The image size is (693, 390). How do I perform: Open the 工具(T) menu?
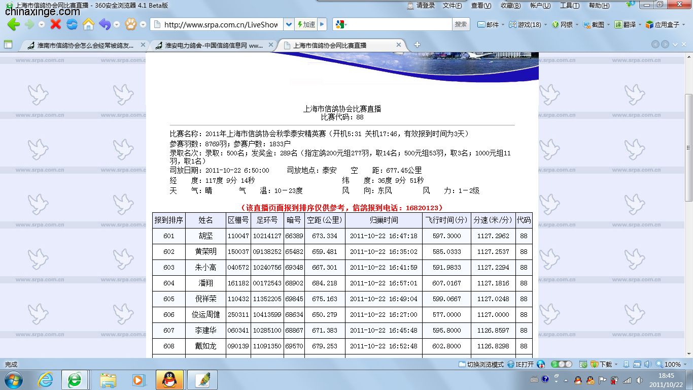[569, 6]
